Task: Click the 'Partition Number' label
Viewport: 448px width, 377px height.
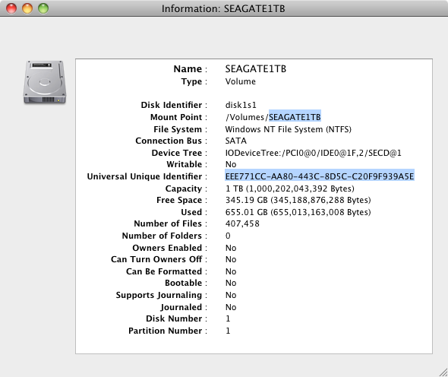Action: click(165, 331)
